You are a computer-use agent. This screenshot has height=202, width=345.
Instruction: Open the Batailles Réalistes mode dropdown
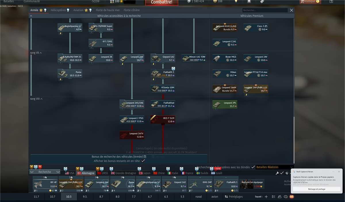coord(275,167)
